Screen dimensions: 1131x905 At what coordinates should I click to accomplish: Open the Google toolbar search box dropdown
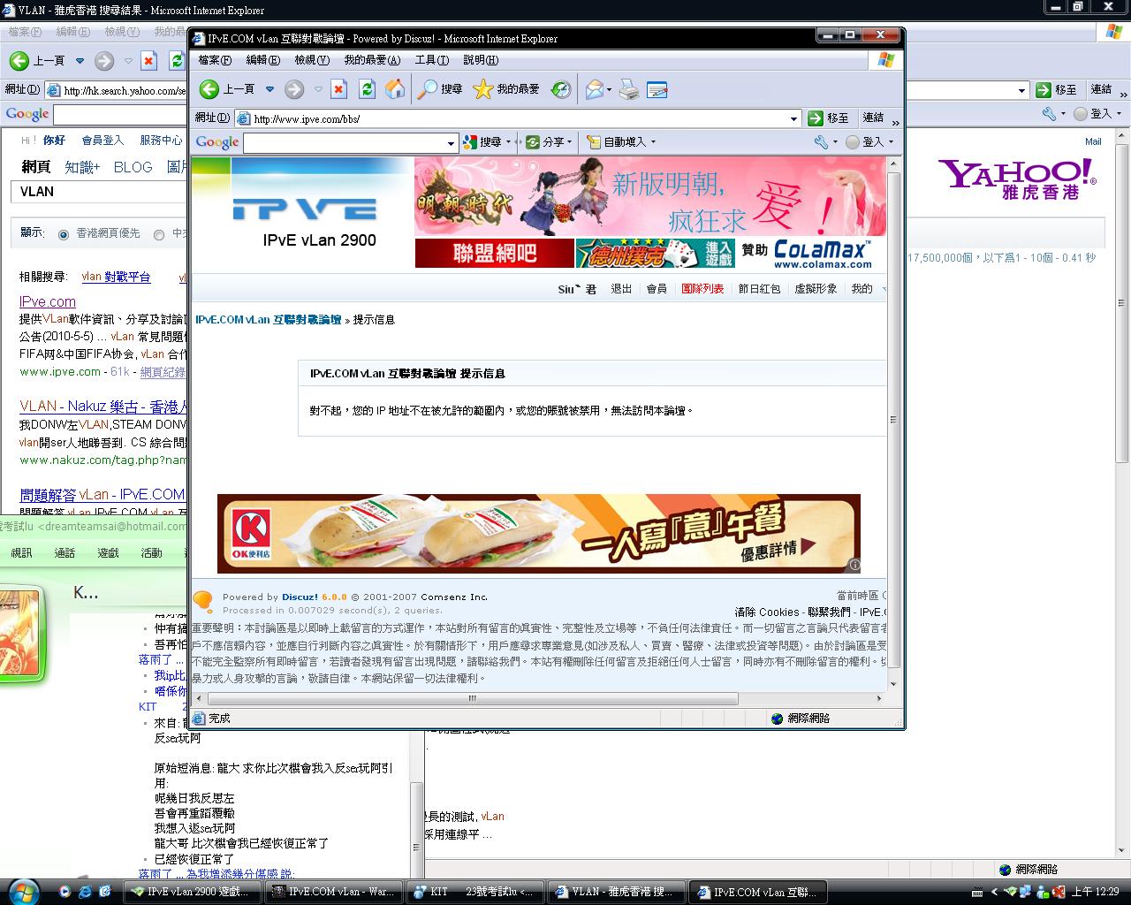(x=451, y=142)
